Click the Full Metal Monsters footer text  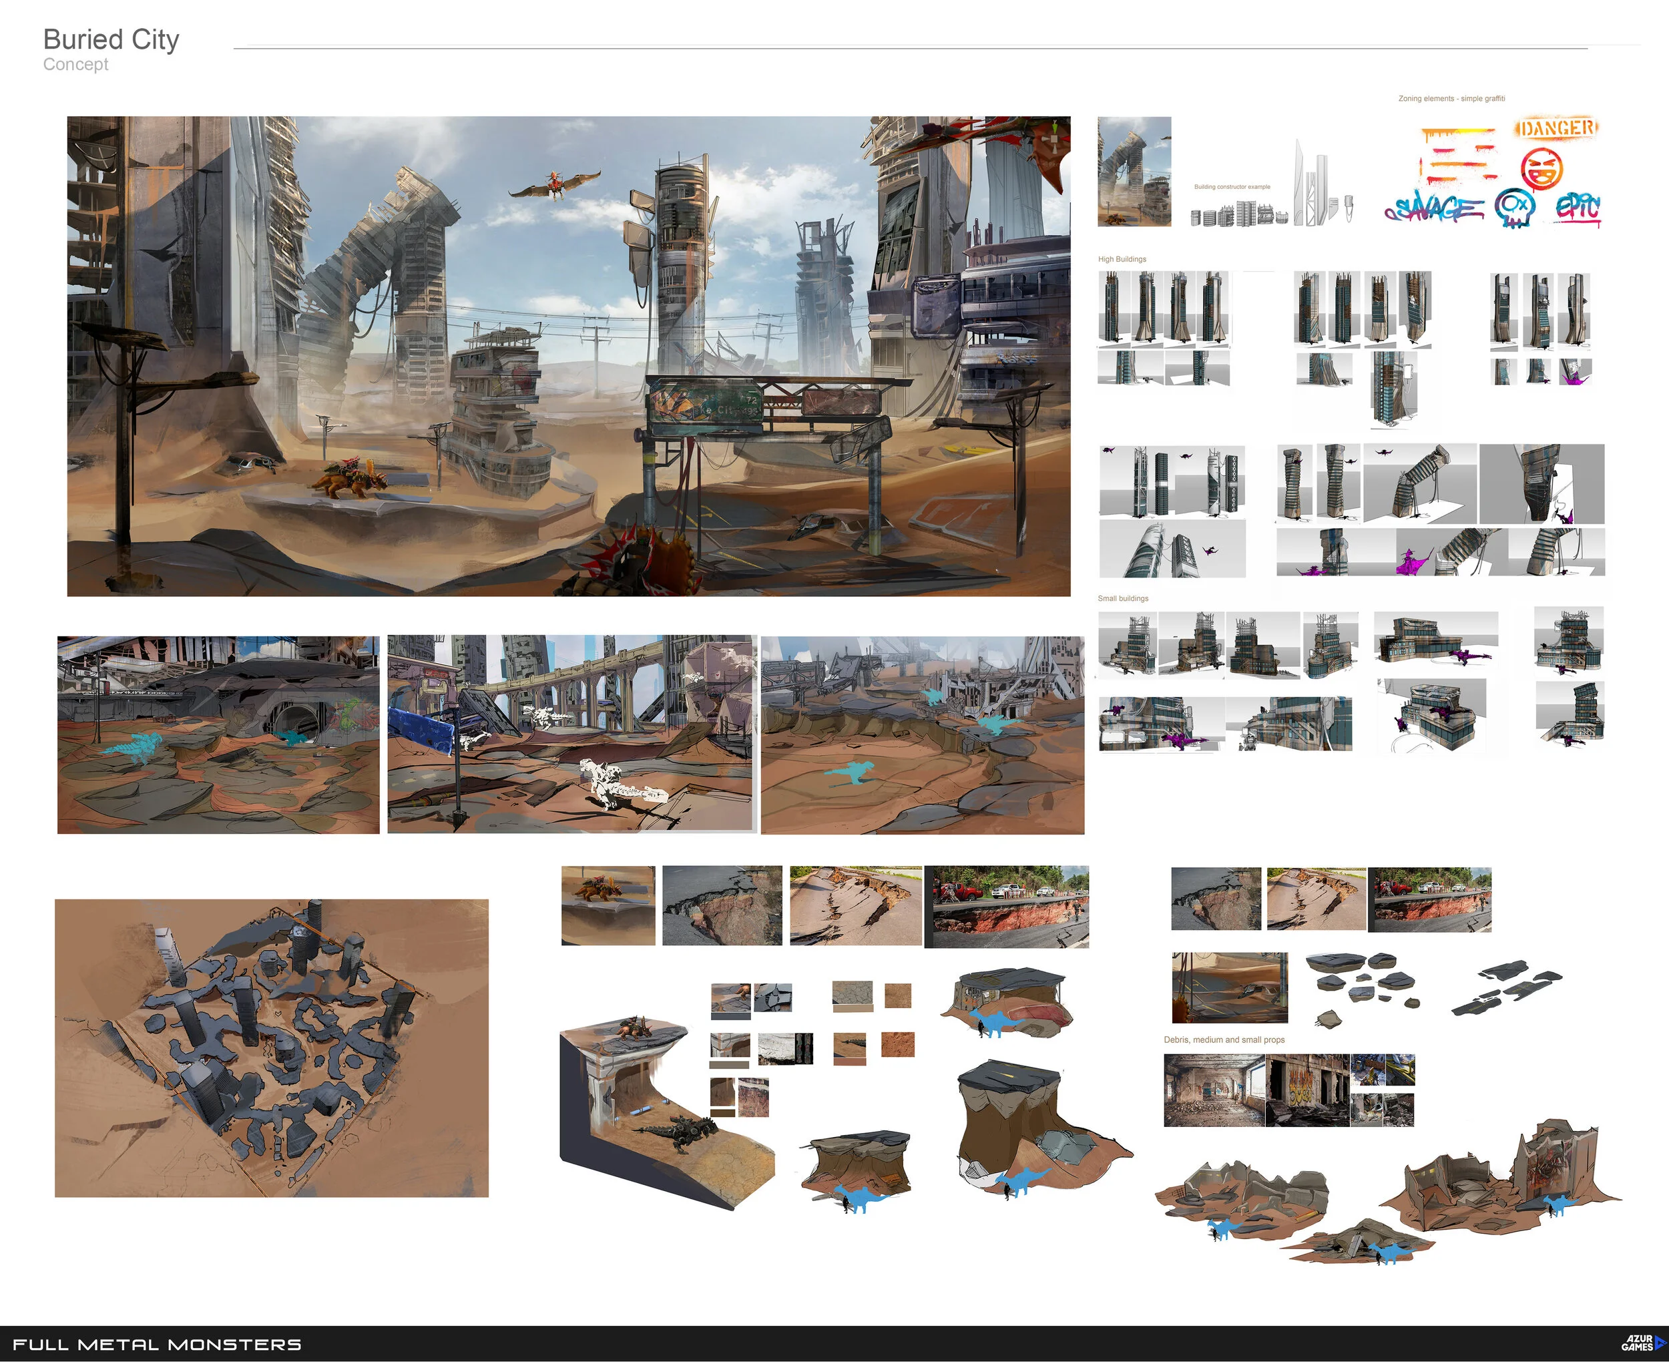[x=157, y=1344]
